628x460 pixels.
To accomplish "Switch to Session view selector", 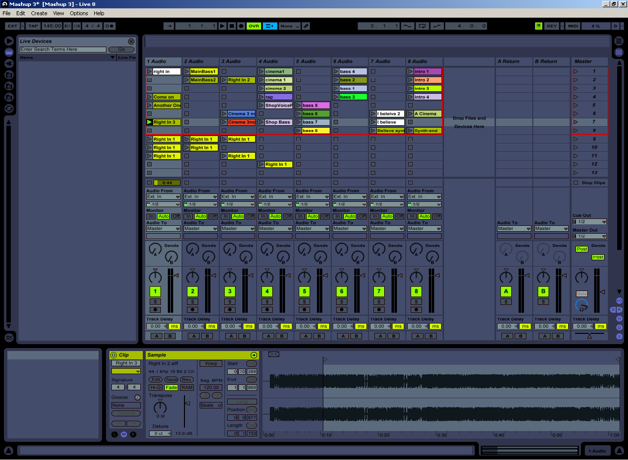I will point(619,52).
